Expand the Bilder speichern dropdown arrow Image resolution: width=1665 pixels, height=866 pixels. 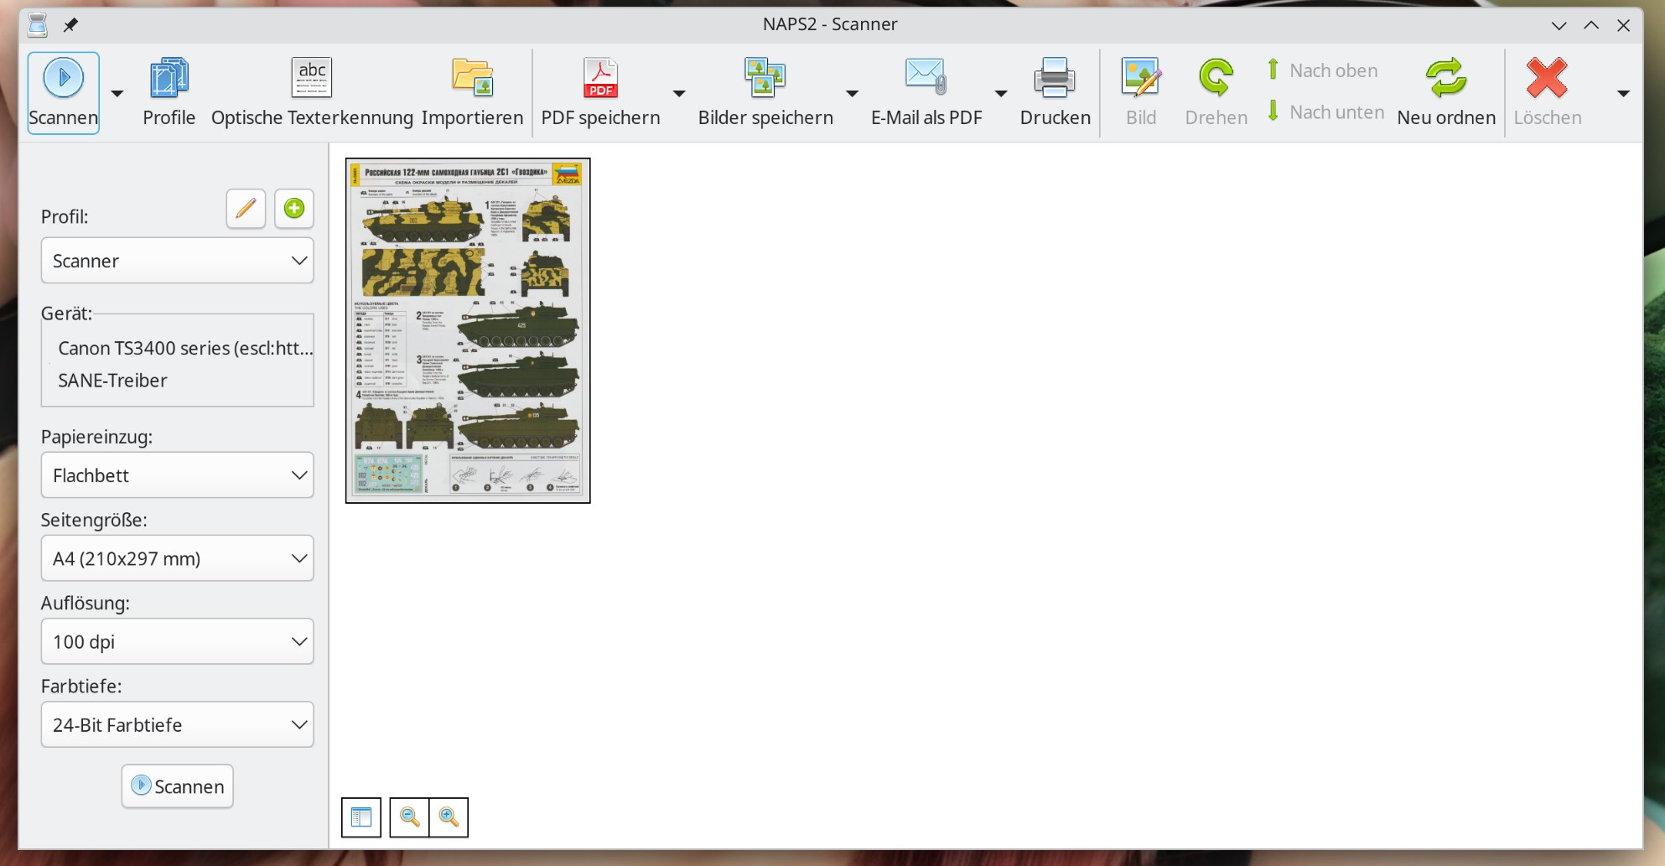pos(852,93)
